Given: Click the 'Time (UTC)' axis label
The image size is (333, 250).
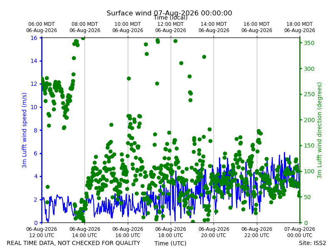Looking at the screenshot, I should coord(170,243).
